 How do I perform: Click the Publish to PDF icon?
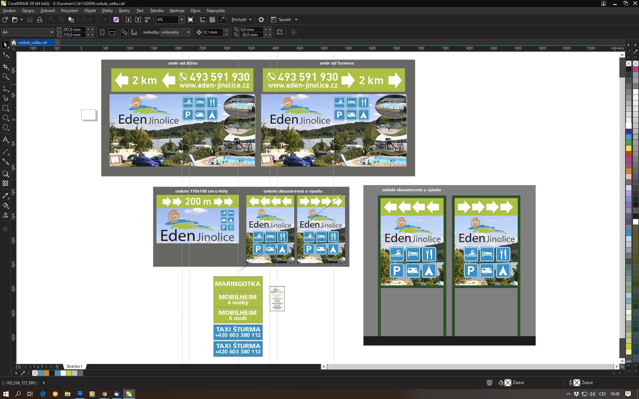(148, 20)
